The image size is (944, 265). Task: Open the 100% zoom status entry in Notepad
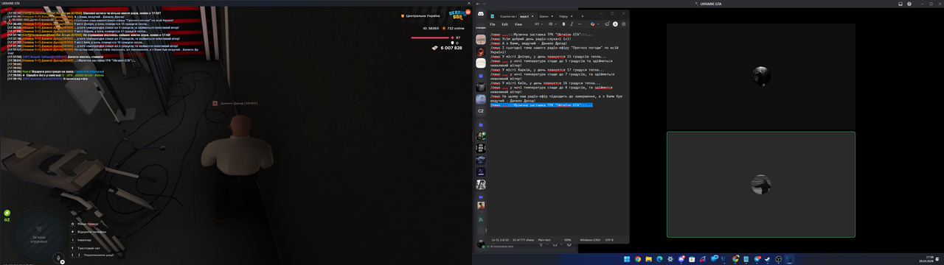[x=567, y=239]
